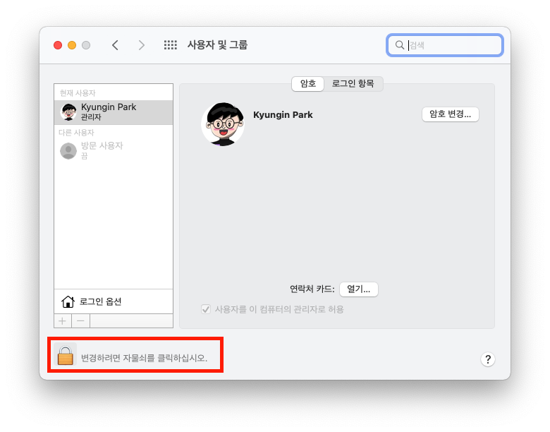The height and width of the screenshot is (432, 550).
Task: Click the 사용자 및 그룹 window title
Action: pos(217,45)
